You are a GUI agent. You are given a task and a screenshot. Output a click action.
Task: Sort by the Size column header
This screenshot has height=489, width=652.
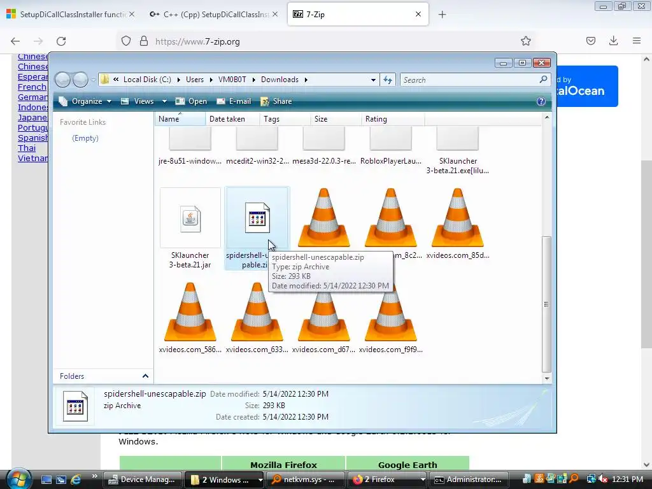336,119
